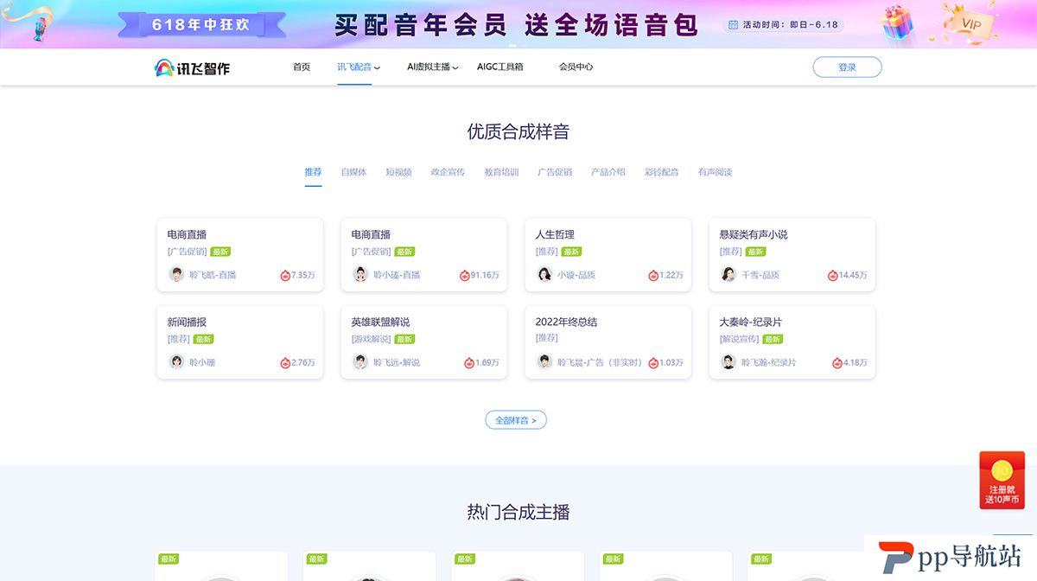
Task: Select the 产品介绍 sample tab
Action: click(x=608, y=172)
